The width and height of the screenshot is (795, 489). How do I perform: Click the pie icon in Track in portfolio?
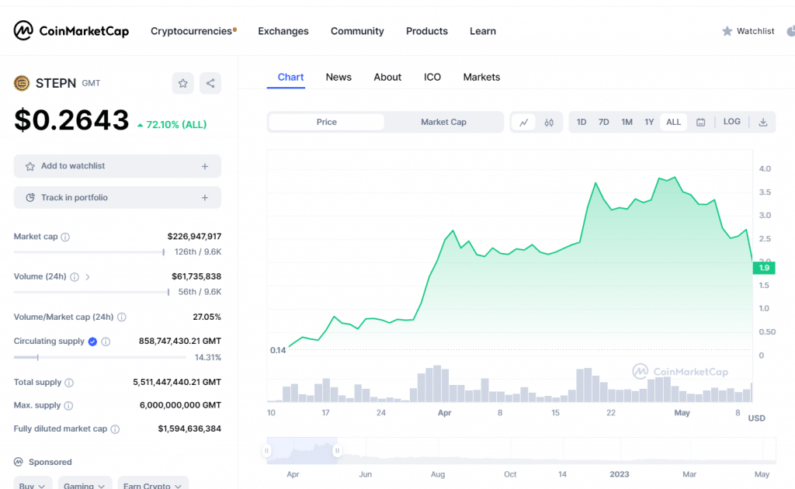coord(30,198)
